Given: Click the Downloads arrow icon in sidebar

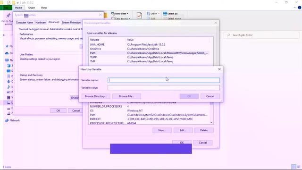Looking at the screenshot, I should point(8,81).
